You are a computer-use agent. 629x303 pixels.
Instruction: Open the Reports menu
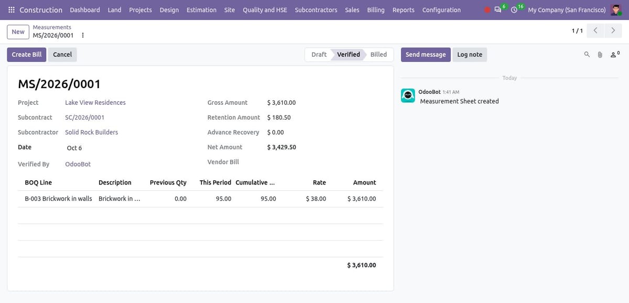coord(403,10)
